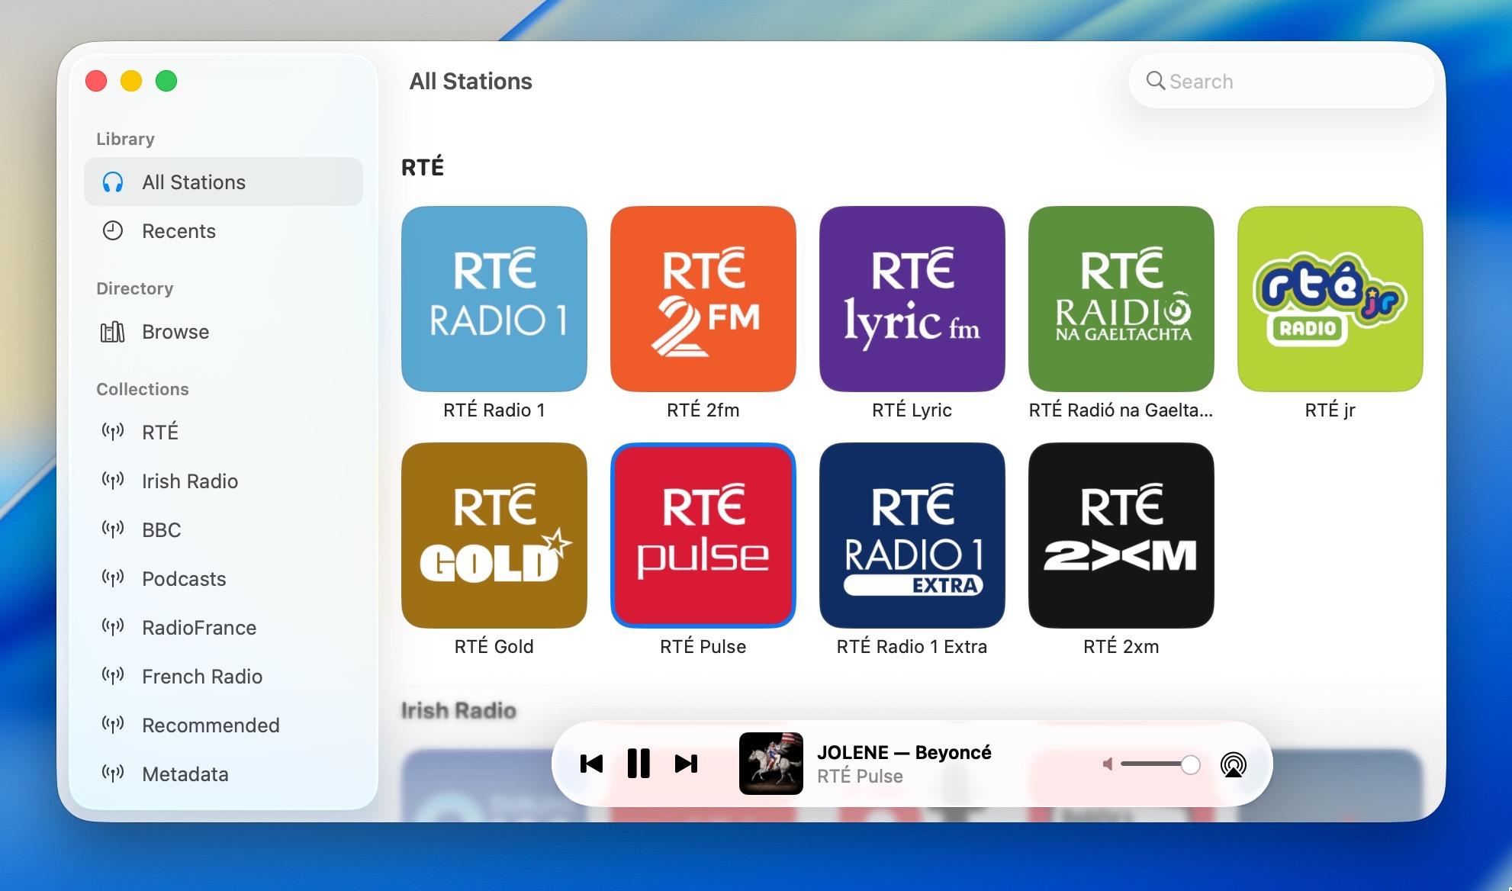The image size is (1512, 891).
Task: Click the antenna icon beside Irish Radio
Action: [x=113, y=481]
